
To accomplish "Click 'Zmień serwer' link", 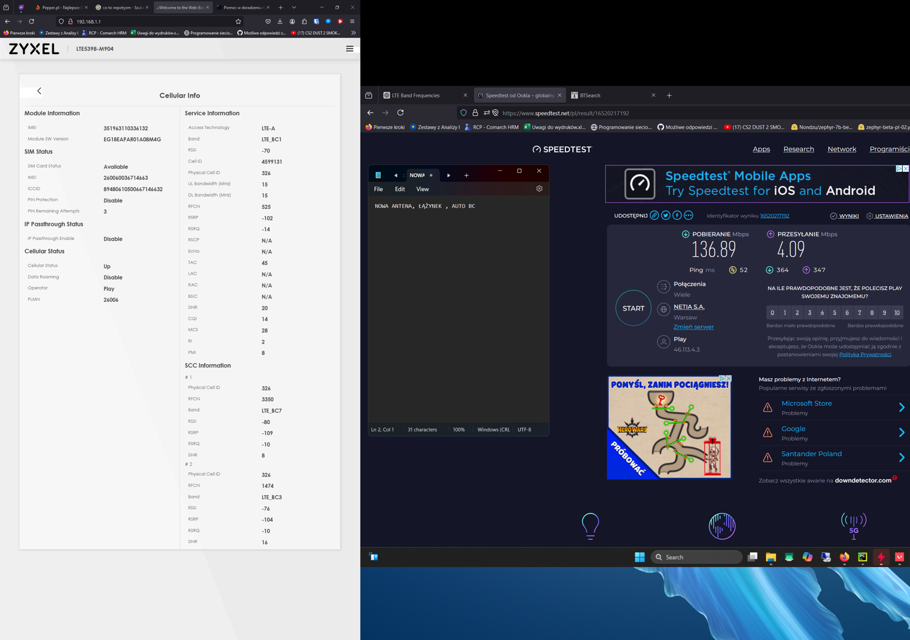I will click(x=694, y=327).
